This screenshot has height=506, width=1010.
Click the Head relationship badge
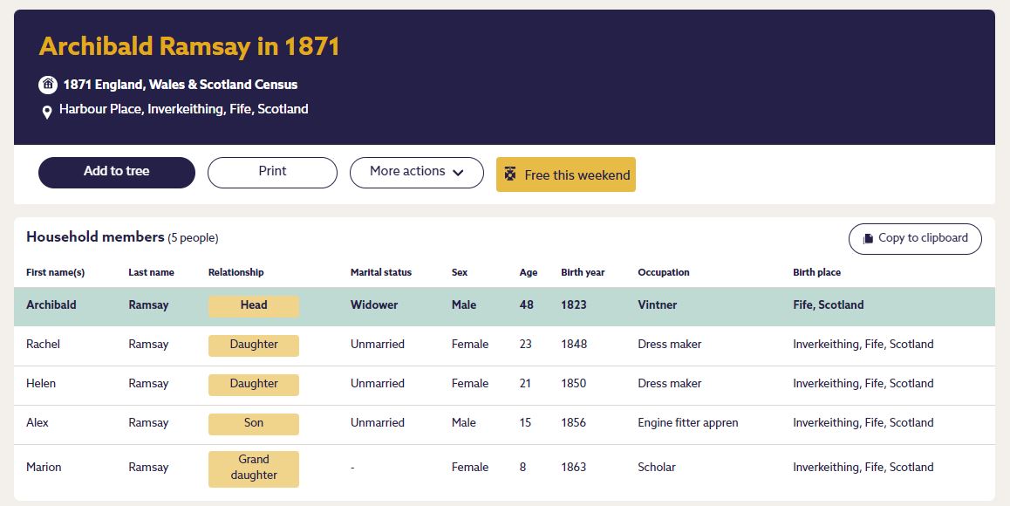(254, 305)
